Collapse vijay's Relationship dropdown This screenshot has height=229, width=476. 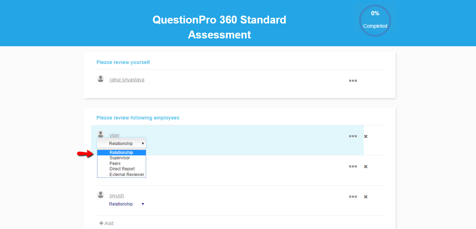(x=122, y=144)
